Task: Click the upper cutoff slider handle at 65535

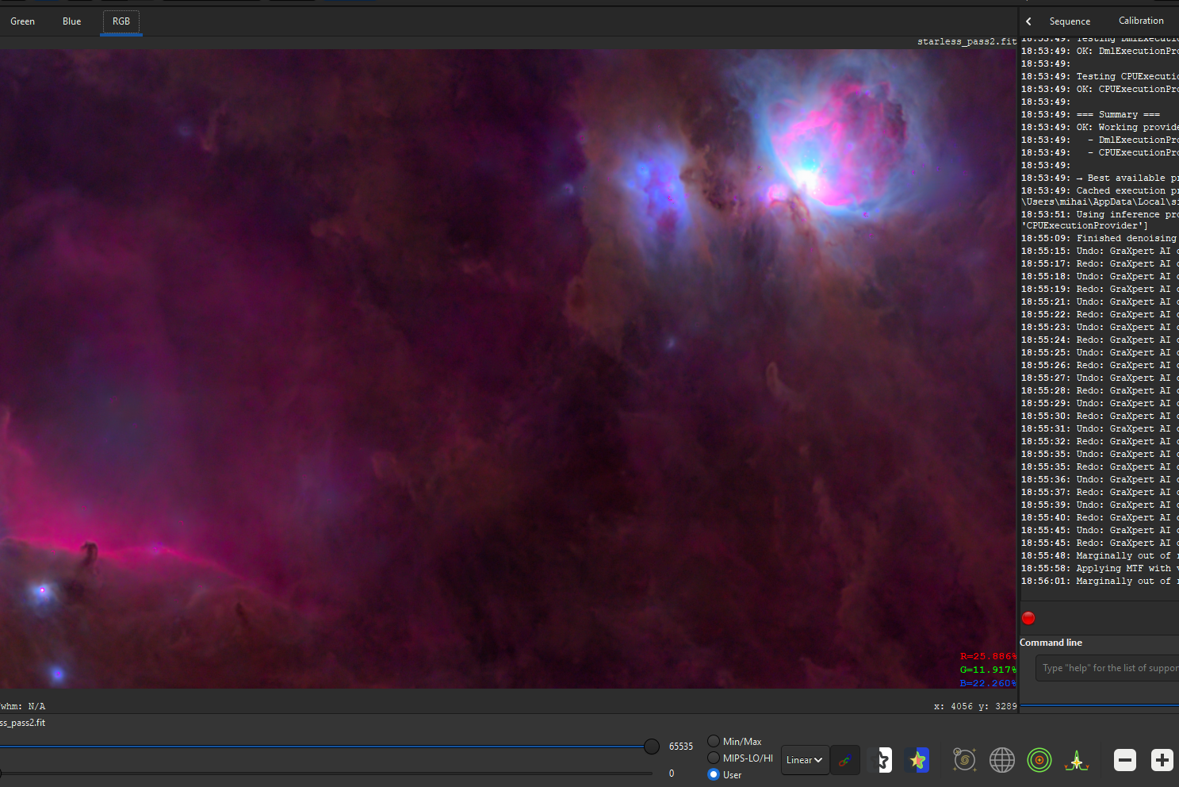Action: pos(652,746)
